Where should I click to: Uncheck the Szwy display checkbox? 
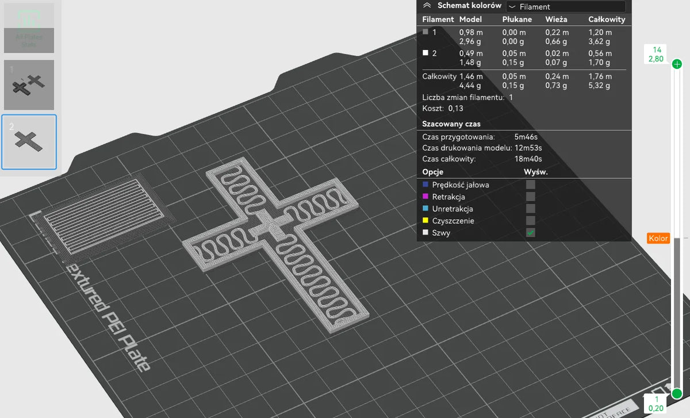[x=531, y=233]
